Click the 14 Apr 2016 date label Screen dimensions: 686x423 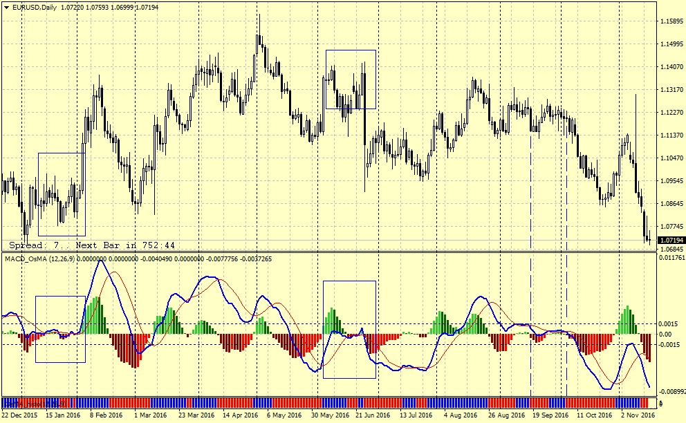click(x=241, y=415)
